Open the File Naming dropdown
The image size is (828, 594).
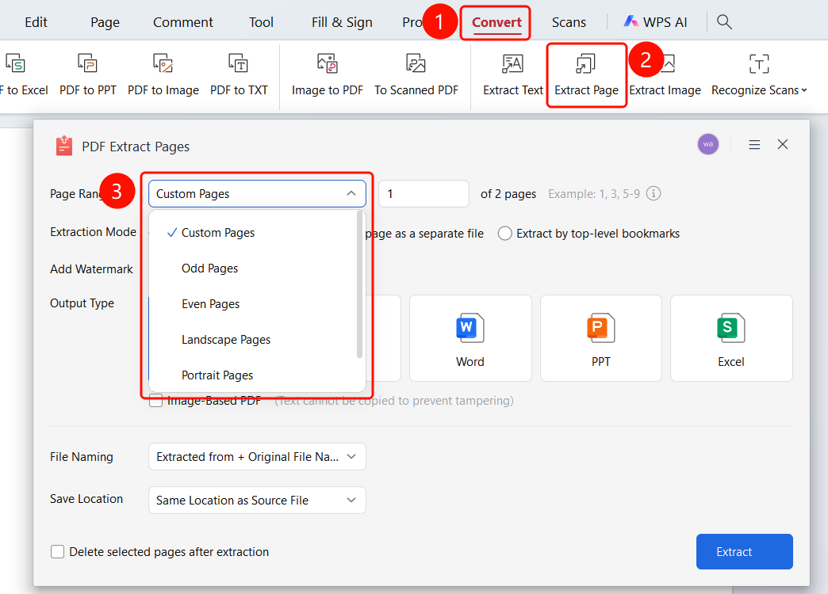coord(257,457)
